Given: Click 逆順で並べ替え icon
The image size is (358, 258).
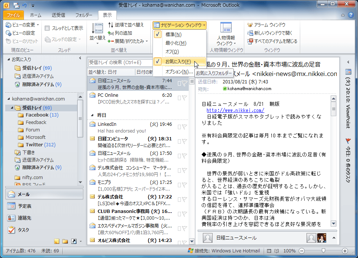Looking at the screenshot, I should tap(111, 25).
